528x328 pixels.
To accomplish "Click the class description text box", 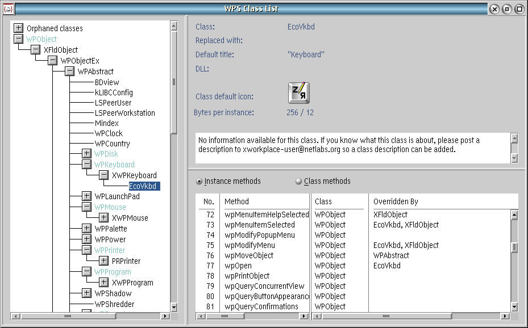I will pyautogui.click(x=352, y=148).
